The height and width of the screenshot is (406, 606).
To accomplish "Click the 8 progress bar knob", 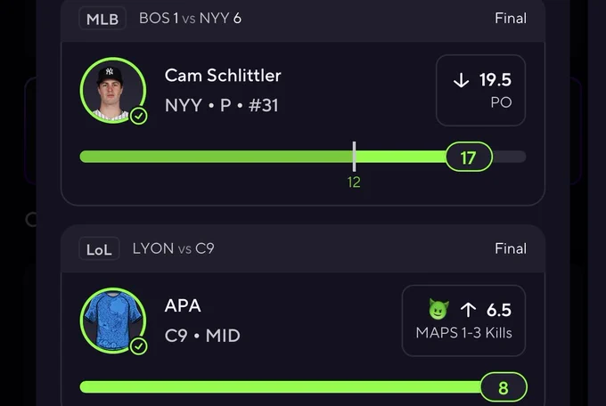I will click(x=504, y=387).
